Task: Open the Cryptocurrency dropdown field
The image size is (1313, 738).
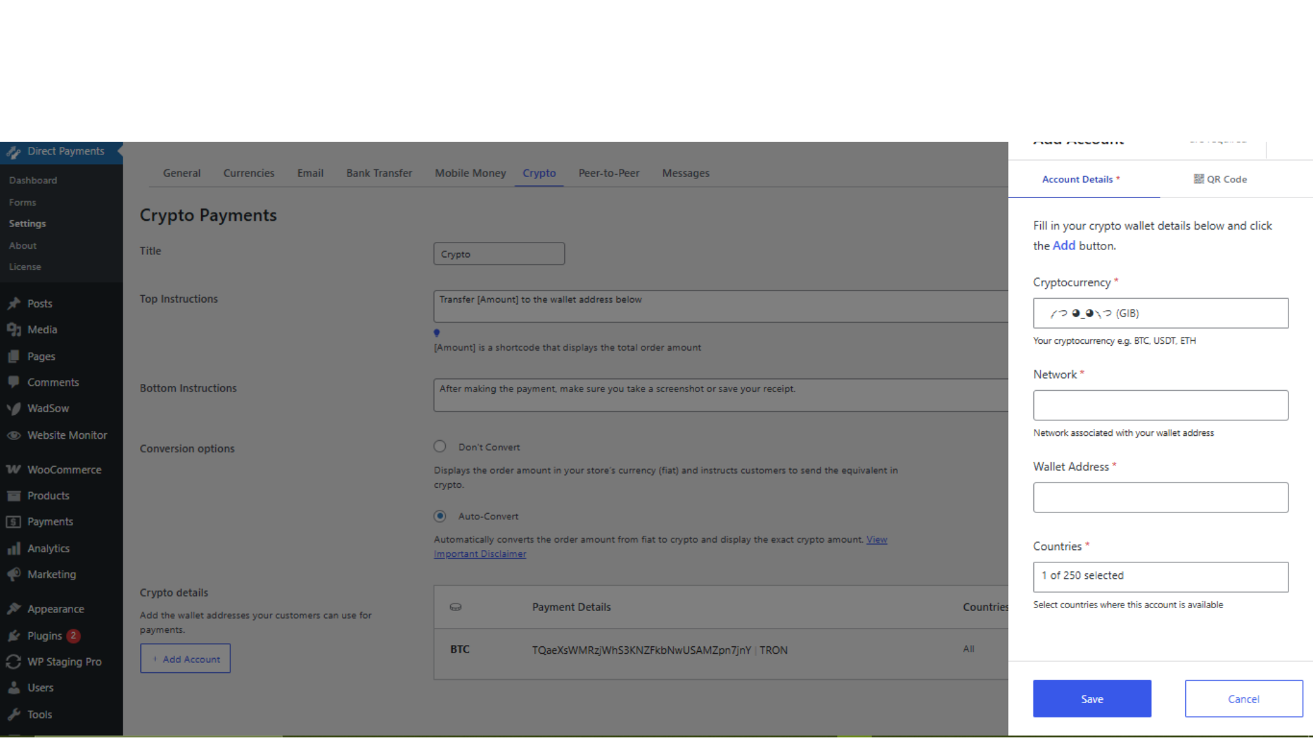Action: click(1161, 313)
